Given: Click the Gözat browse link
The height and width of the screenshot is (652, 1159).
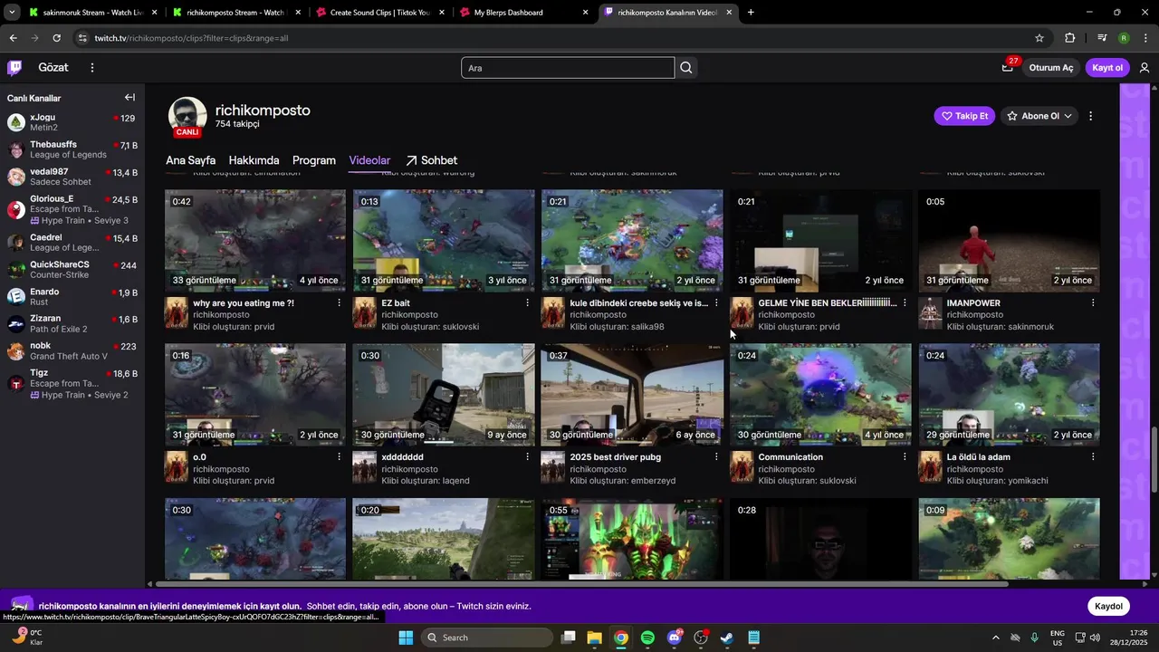Looking at the screenshot, I should (53, 68).
